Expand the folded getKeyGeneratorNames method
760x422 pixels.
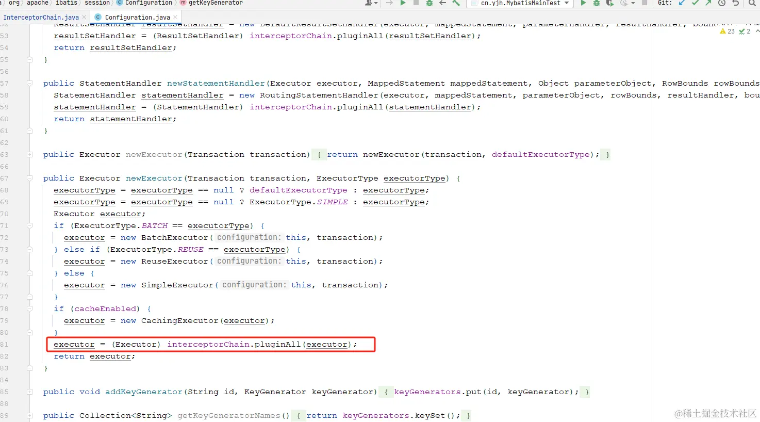tap(29, 415)
